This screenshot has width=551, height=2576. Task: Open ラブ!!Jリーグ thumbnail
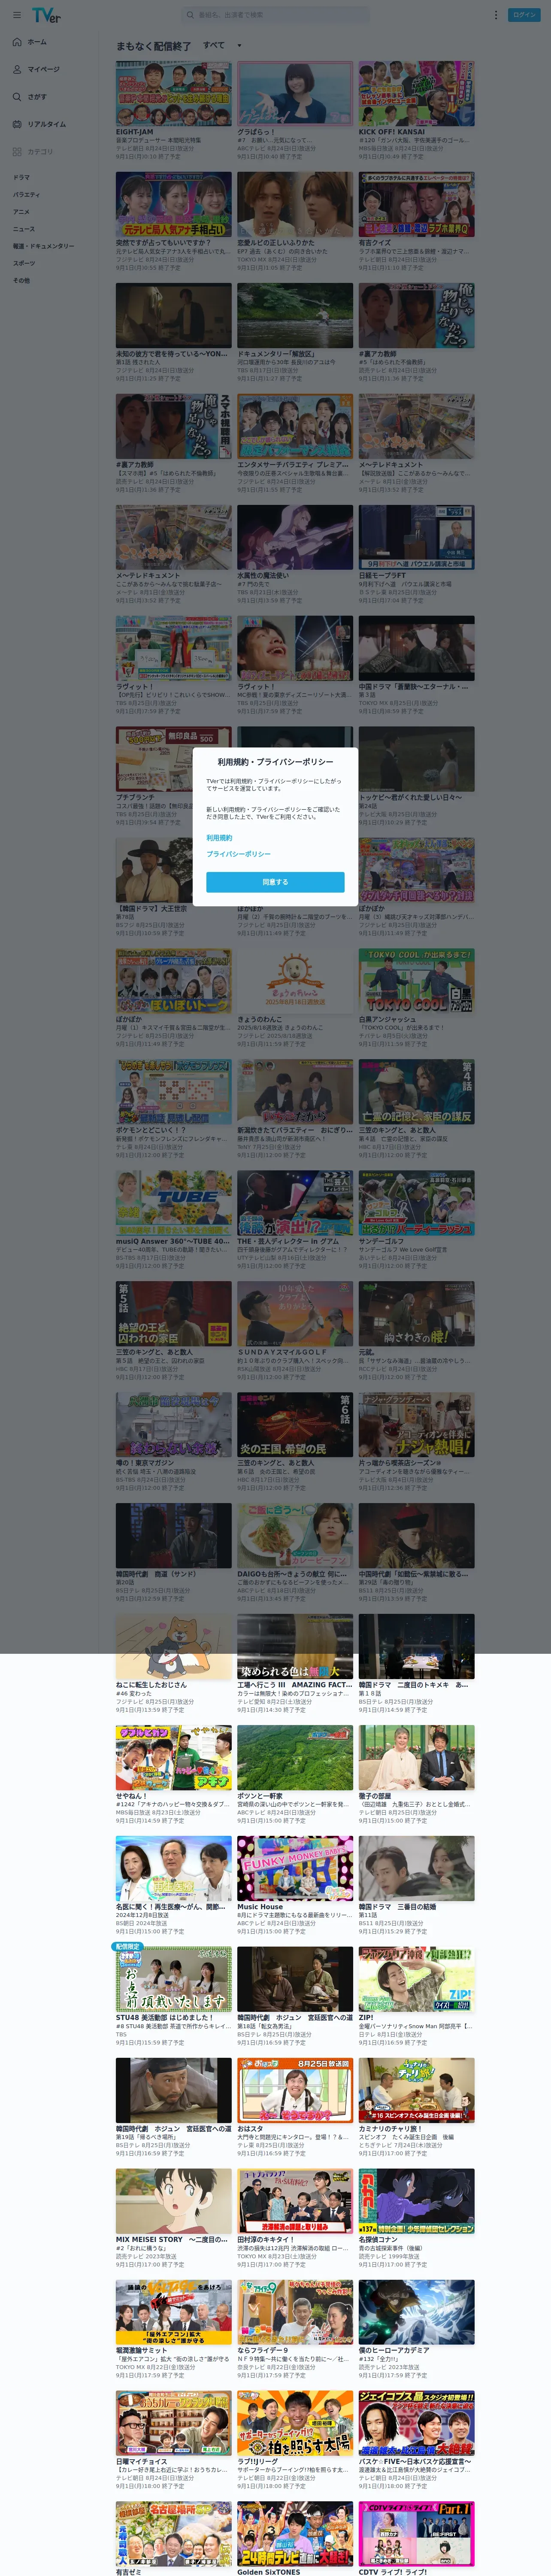tap(295, 2424)
